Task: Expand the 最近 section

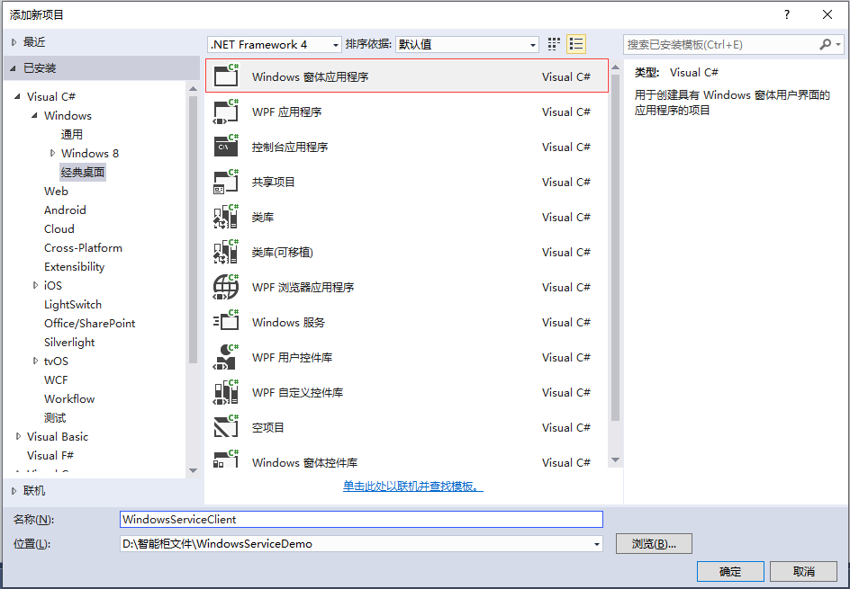Action: (14, 41)
